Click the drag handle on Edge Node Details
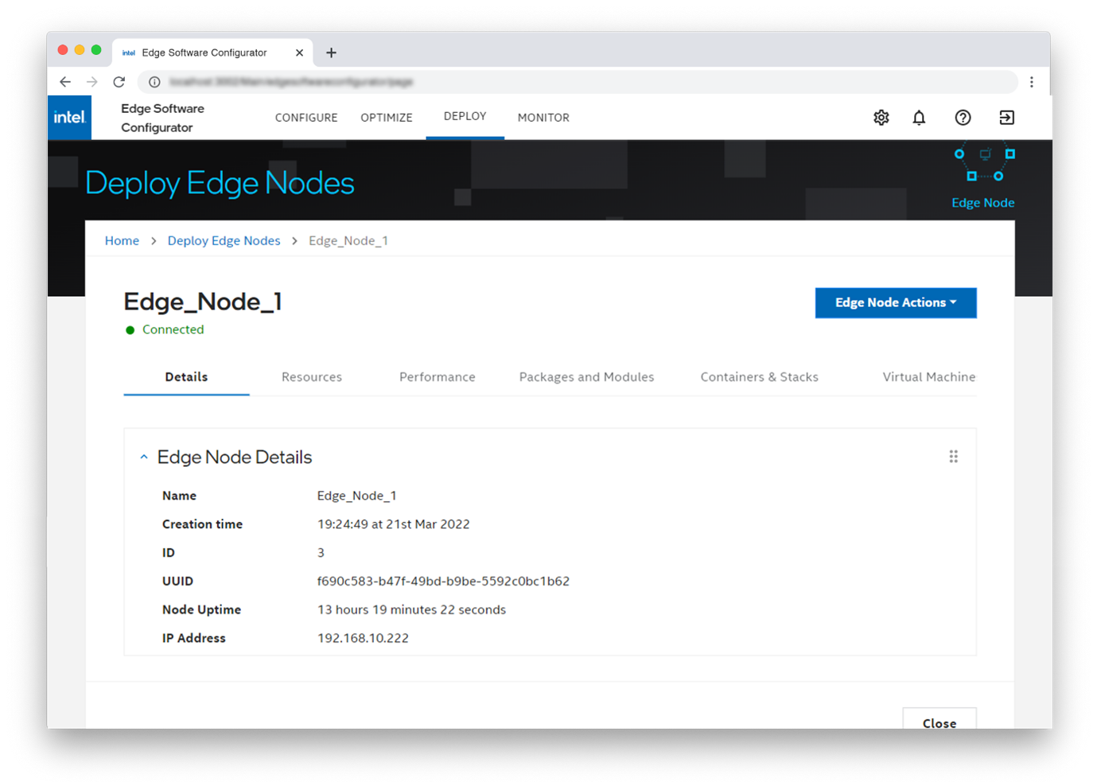 [x=953, y=457]
